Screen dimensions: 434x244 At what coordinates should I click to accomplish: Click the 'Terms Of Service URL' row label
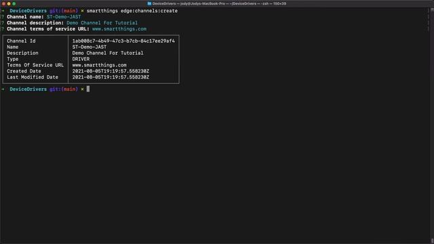[x=35, y=65]
